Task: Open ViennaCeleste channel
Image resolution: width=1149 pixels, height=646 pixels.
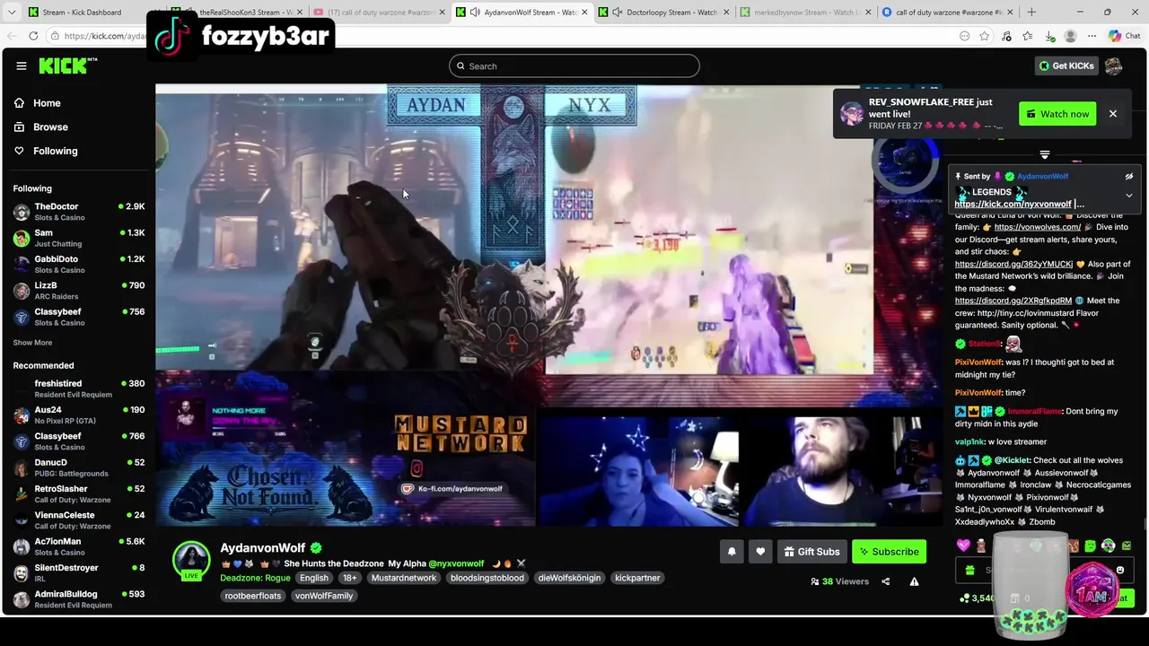Action: 78,520
